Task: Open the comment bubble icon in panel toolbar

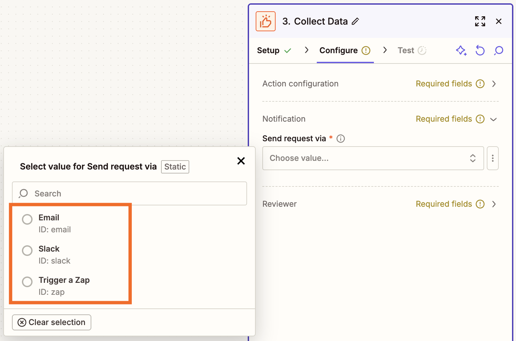Action: click(498, 51)
